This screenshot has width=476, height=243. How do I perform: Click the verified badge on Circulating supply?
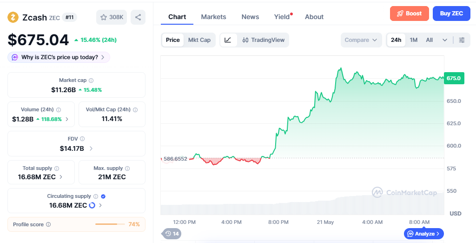point(103,196)
